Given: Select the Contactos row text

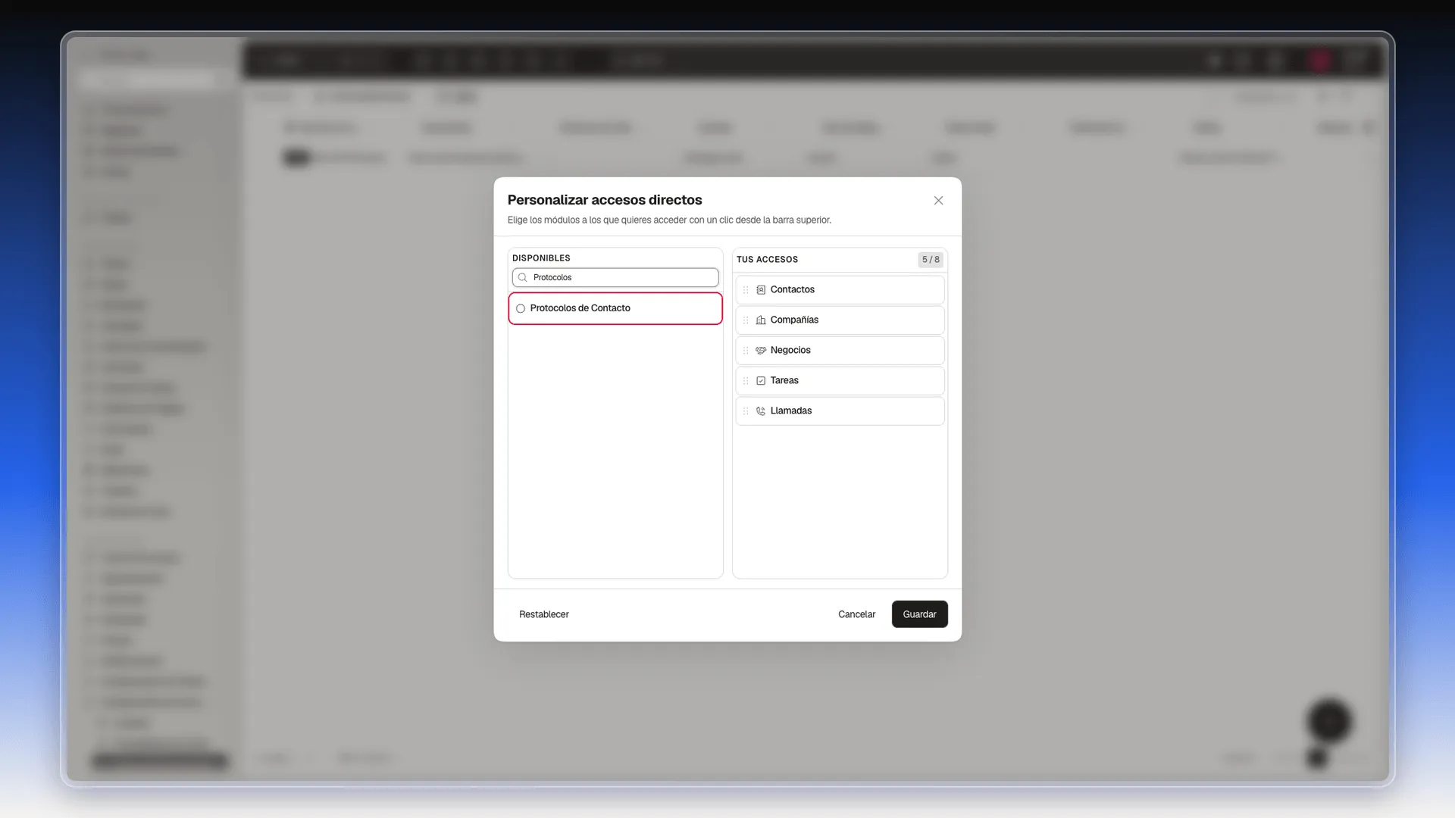Looking at the screenshot, I should tap(792, 290).
